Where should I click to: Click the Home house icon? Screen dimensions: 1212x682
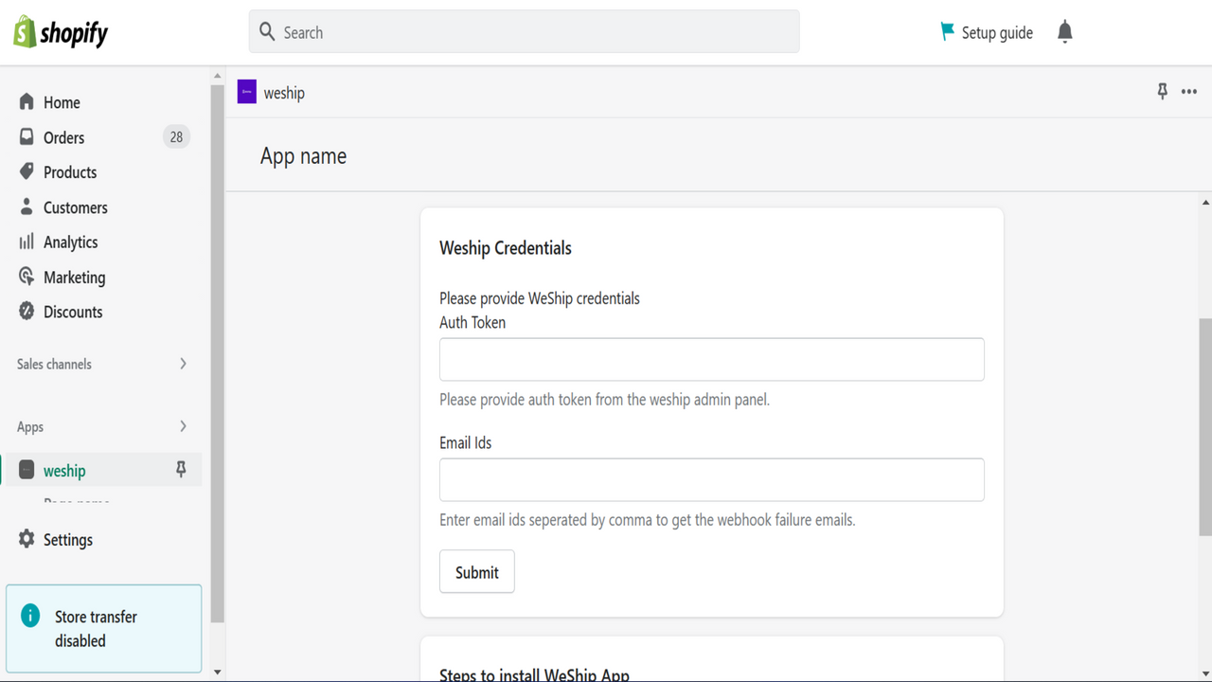click(x=27, y=101)
